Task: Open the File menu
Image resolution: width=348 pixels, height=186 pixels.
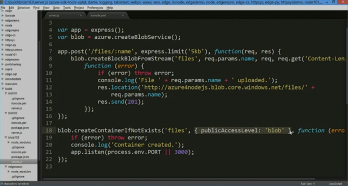Action: tap(3, 8)
